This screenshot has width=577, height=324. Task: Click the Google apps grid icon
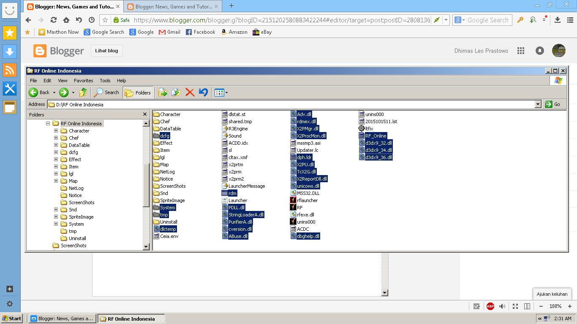coord(521,51)
